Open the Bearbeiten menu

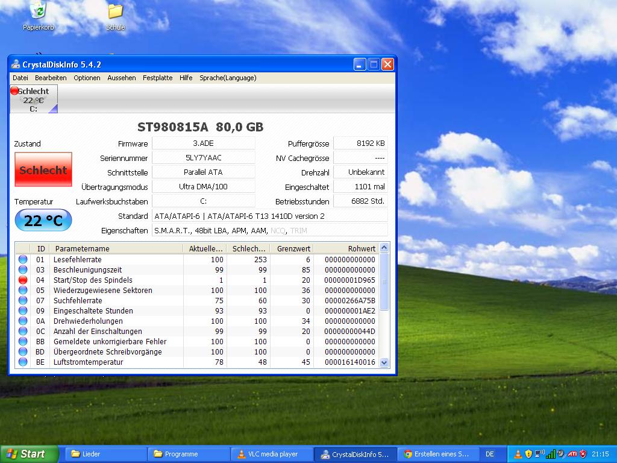[51, 78]
